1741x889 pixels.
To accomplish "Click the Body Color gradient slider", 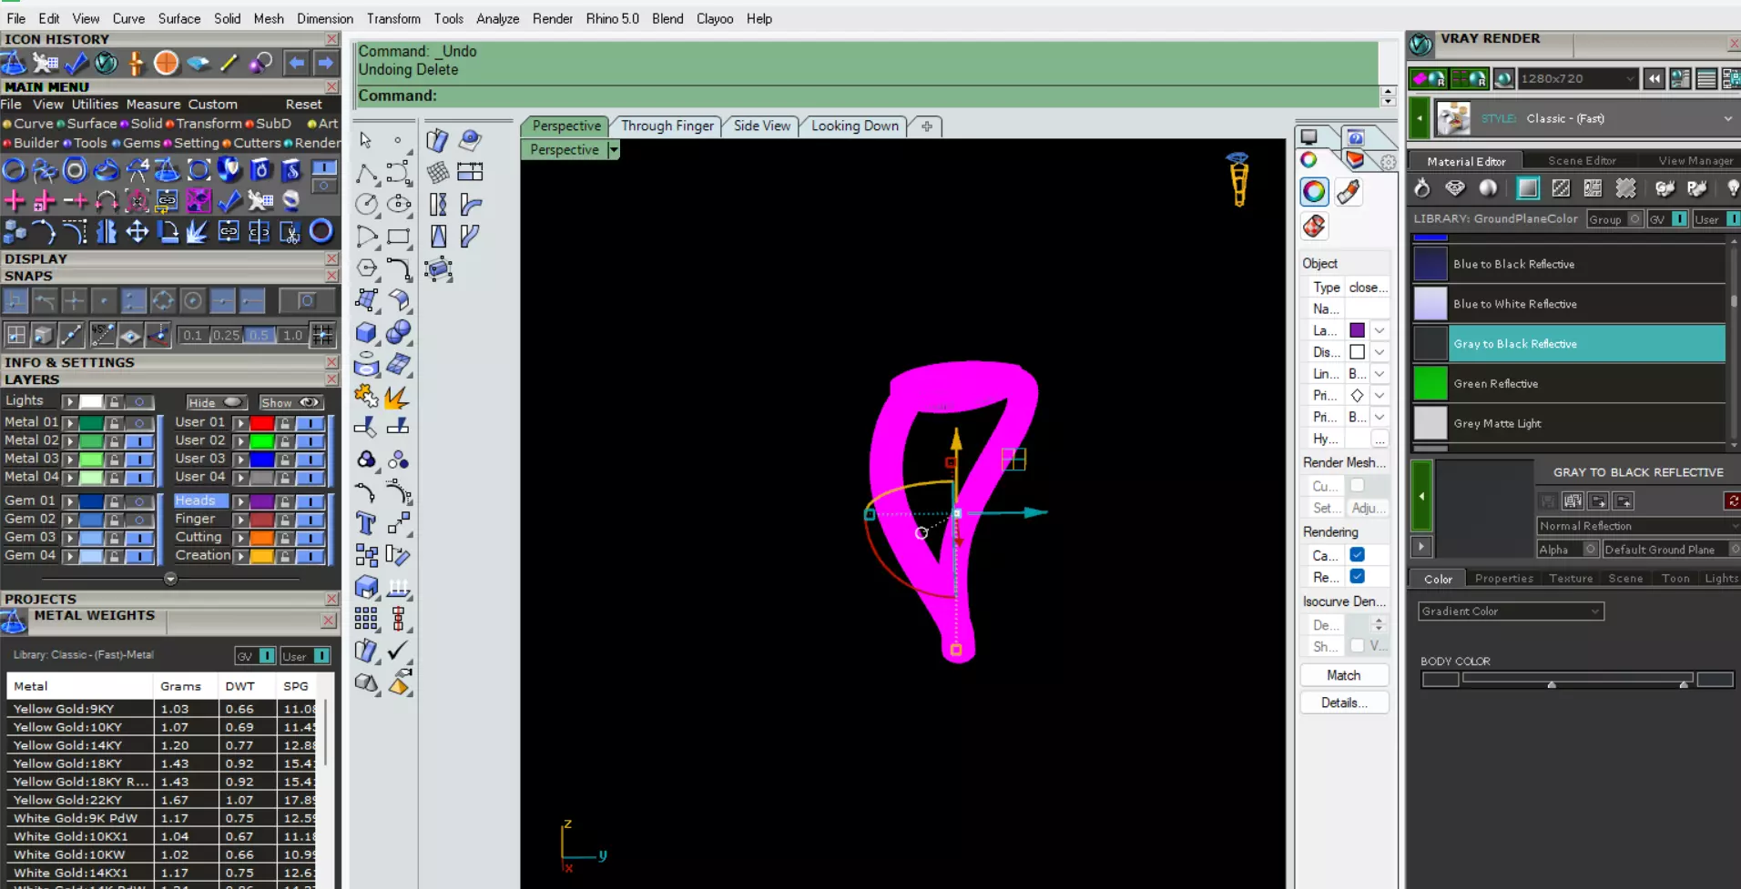I will (1577, 679).
